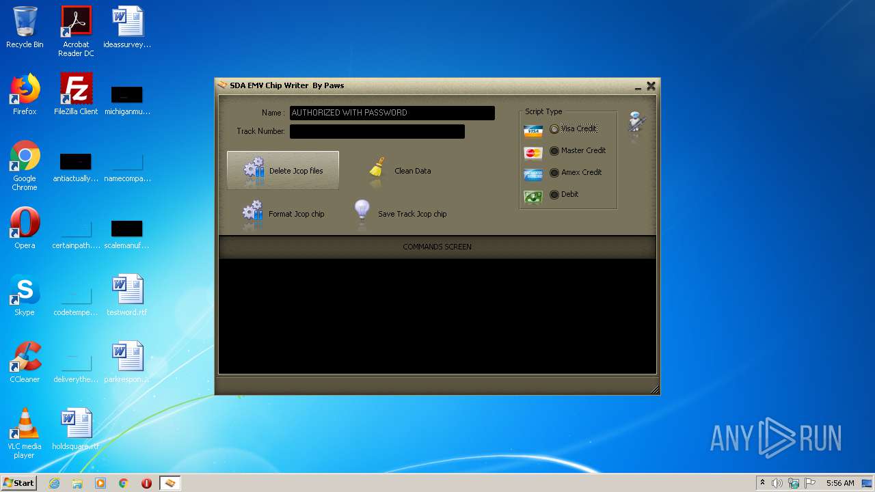Screen dimensions: 875x492
Task: Select the ideassurvey Word document icon
Action: pyautogui.click(x=127, y=27)
